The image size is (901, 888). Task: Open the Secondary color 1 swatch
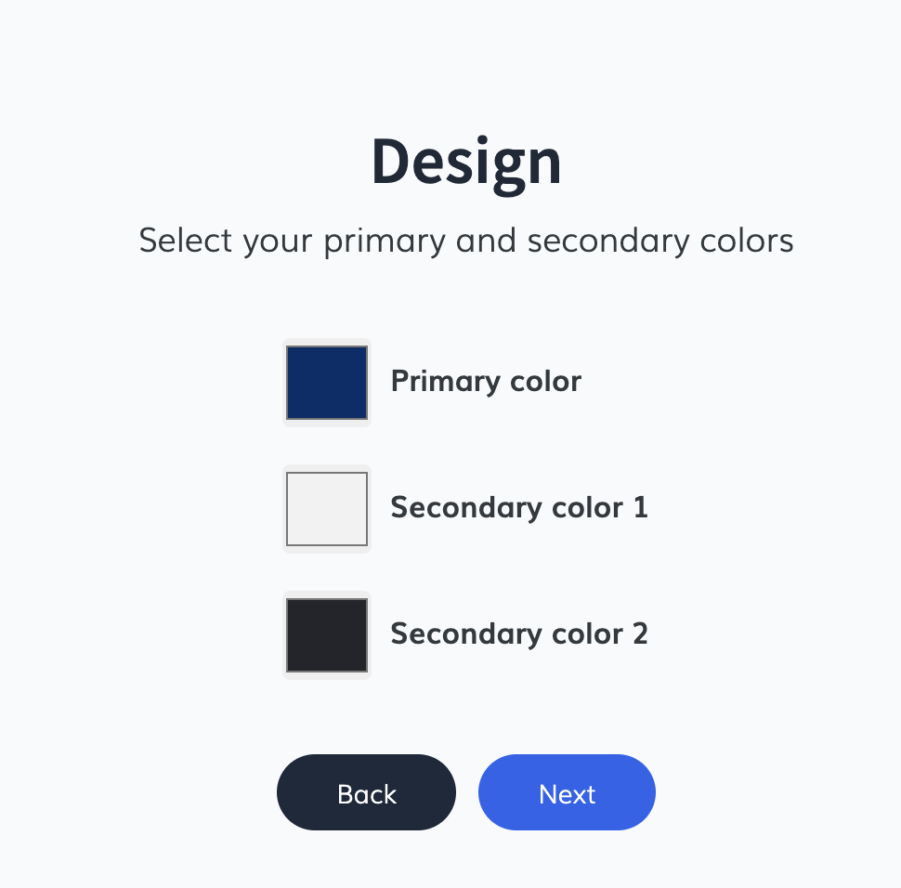(x=327, y=509)
